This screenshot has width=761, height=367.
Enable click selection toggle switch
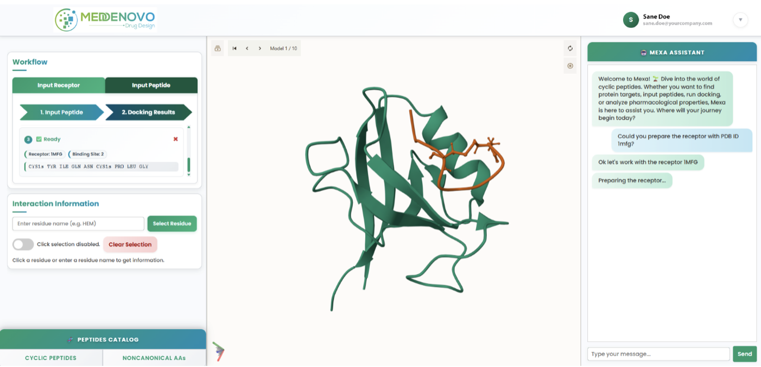[x=23, y=244]
